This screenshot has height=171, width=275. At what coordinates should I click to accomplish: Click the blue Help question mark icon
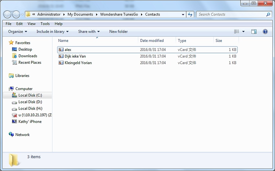265,32
